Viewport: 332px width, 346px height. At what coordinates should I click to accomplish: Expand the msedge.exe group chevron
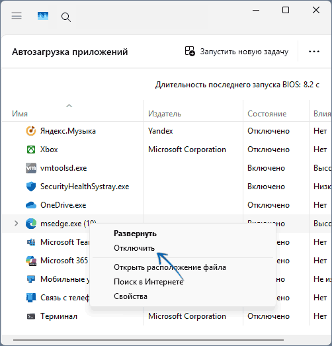(x=16, y=224)
